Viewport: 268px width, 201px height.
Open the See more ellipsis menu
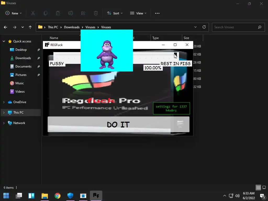coord(157,13)
